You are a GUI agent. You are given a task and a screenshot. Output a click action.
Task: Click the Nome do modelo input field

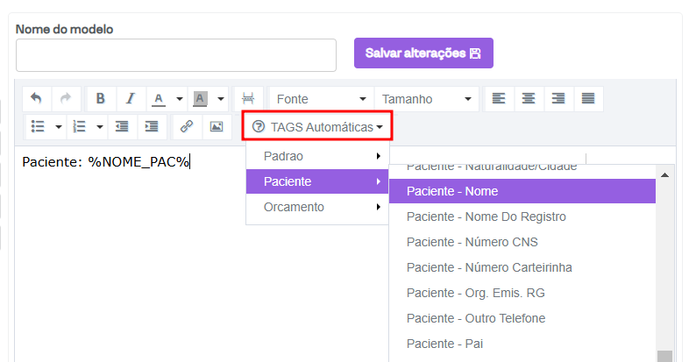(176, 55)
